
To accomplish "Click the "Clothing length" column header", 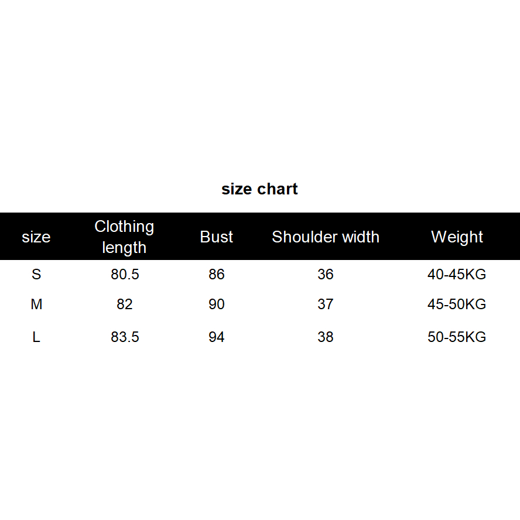I will tap(124, 237).
